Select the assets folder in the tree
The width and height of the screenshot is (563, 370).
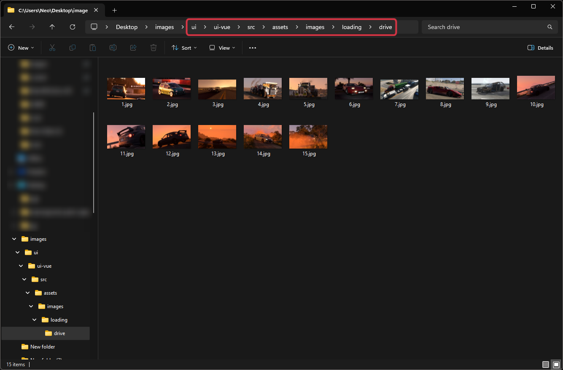(46, 293)
